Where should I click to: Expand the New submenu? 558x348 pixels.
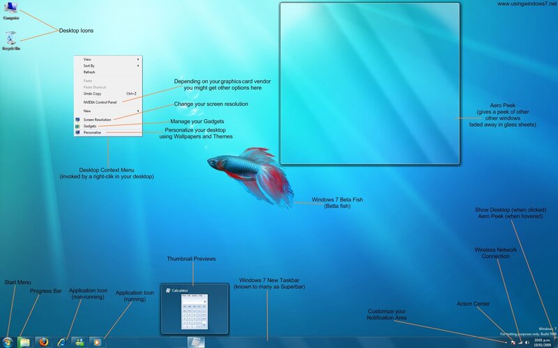(x=108, y=111)
